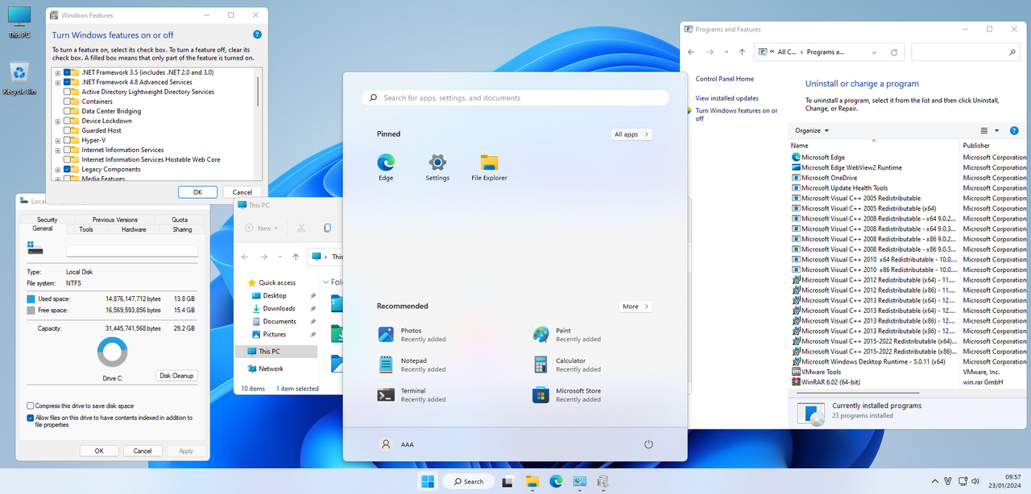The image size is (1031, 494).
Task: Open the Sharing tab
Action: 182,229
